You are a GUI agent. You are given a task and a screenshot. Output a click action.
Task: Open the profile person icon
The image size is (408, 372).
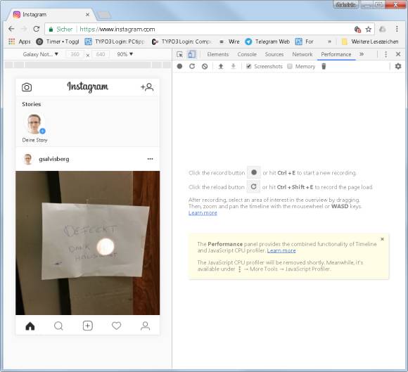145,326
